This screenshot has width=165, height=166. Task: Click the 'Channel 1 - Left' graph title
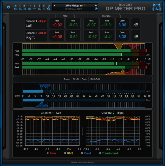[x=51, y=113]
